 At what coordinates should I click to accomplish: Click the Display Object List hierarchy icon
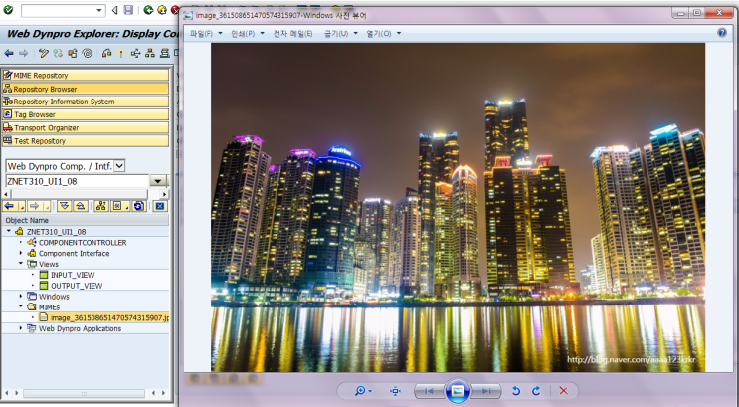(x=150, y=54)
